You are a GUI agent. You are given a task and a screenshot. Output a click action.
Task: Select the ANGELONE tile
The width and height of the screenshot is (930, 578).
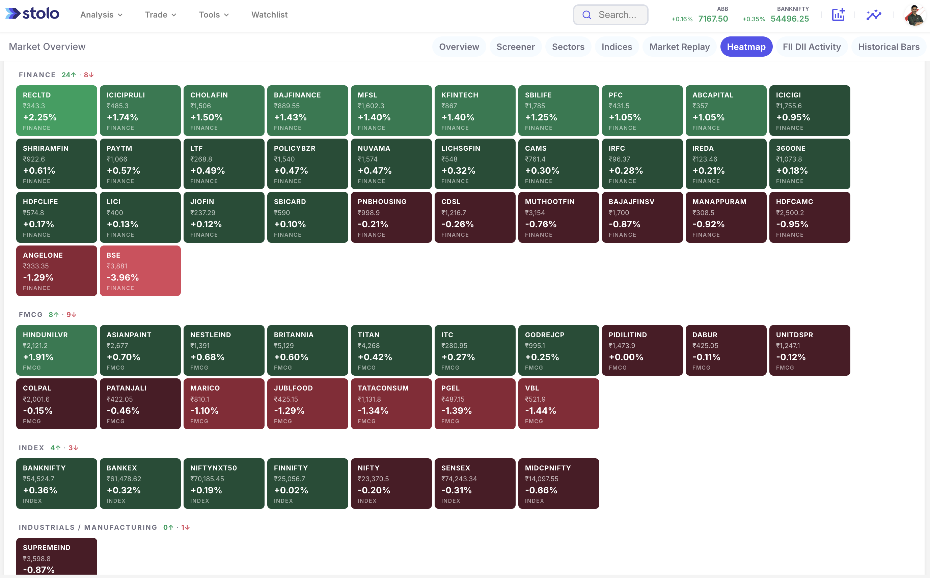coord(57,271)
